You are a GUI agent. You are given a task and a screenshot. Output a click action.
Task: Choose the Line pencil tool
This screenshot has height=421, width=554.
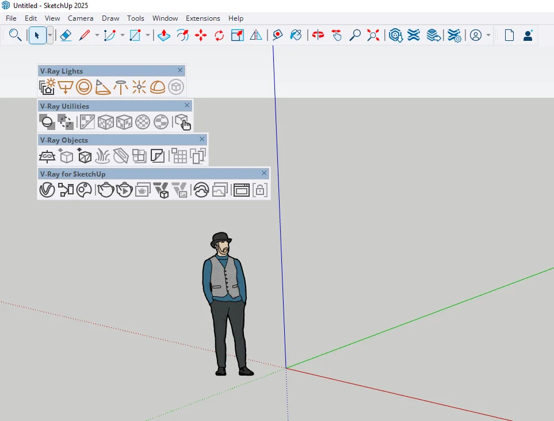(85, 35)
